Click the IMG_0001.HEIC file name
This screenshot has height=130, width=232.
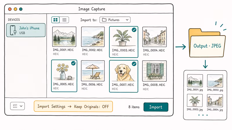[x=63, y=50]
